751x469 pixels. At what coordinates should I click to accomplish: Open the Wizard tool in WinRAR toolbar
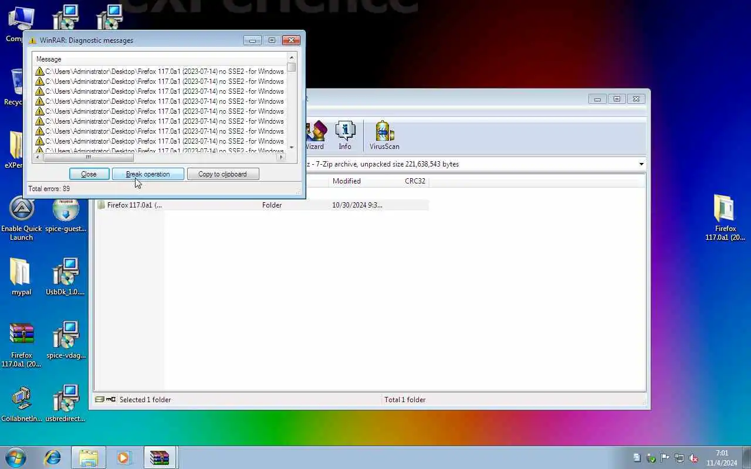tap(315, 136)
